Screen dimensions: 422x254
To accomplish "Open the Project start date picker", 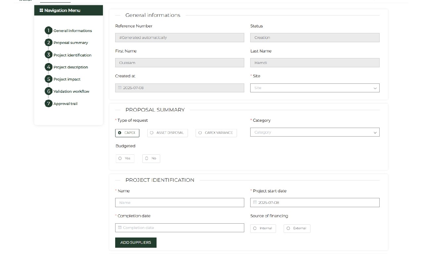I will [x=314, y=203].
